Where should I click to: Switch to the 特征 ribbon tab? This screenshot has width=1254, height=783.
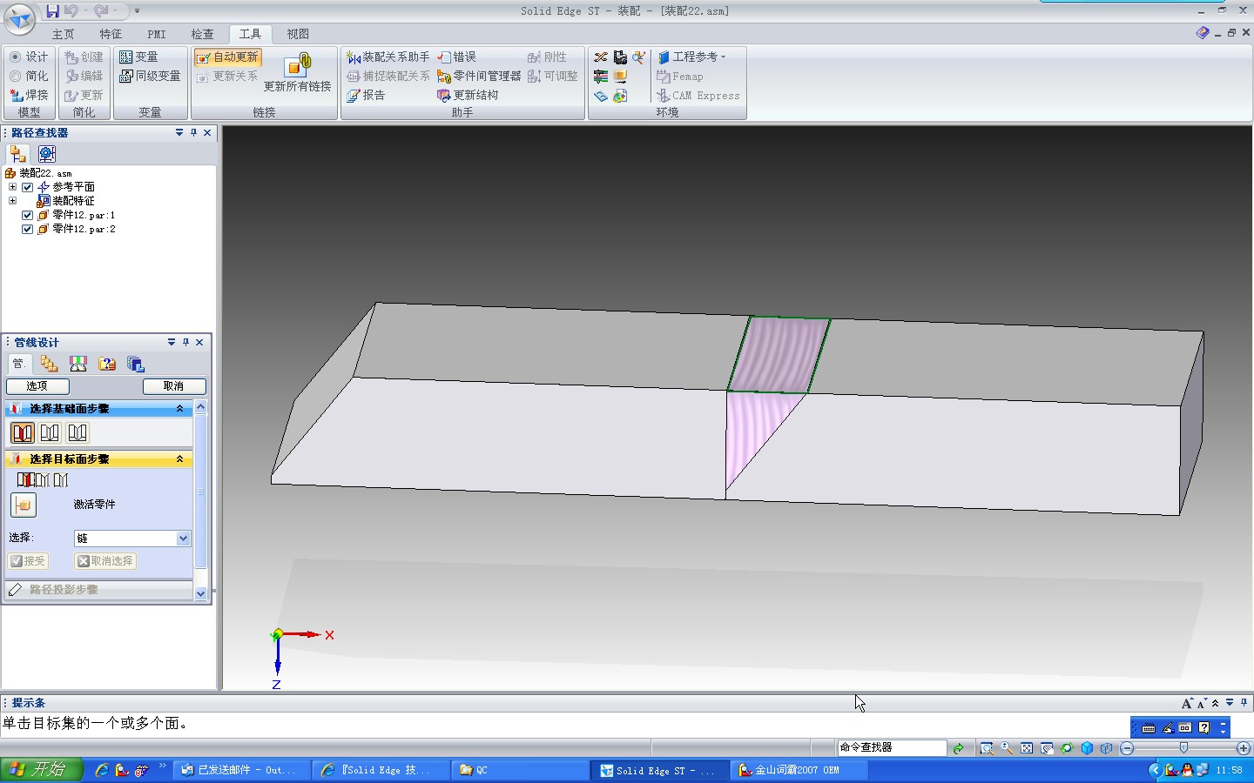(111, 34)
